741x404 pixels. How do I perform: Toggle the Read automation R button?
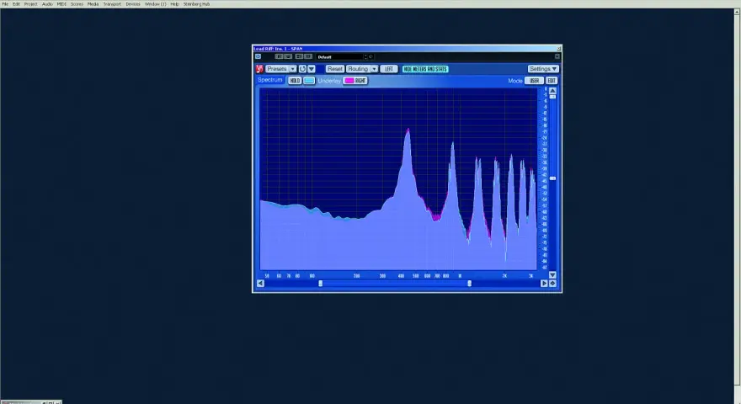tap(280, 56)
